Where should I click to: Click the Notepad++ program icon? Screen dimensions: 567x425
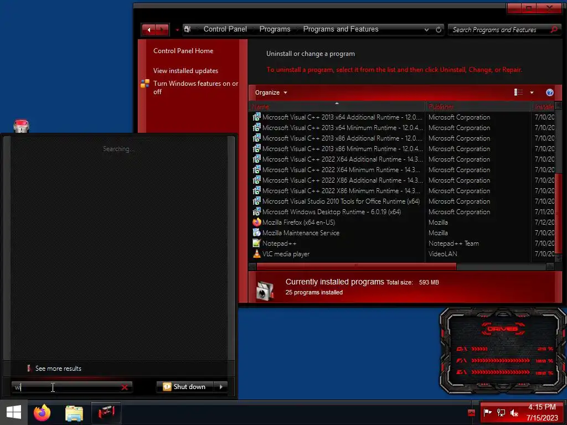click(x=256, y=243)
